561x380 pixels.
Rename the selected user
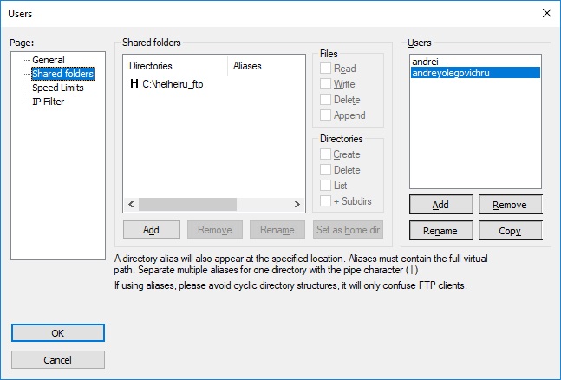(x=440, y=231)
